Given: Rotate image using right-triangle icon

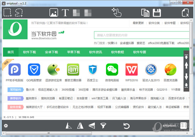Looking at the screenshot, I should pos(68,126).
